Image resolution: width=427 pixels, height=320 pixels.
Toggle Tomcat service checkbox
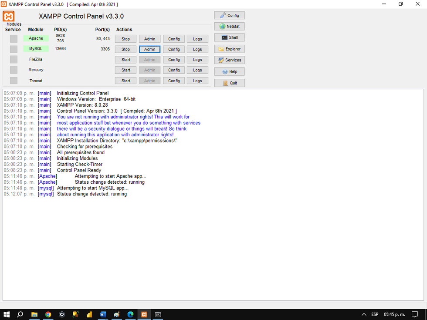click(x=14, y=81)
